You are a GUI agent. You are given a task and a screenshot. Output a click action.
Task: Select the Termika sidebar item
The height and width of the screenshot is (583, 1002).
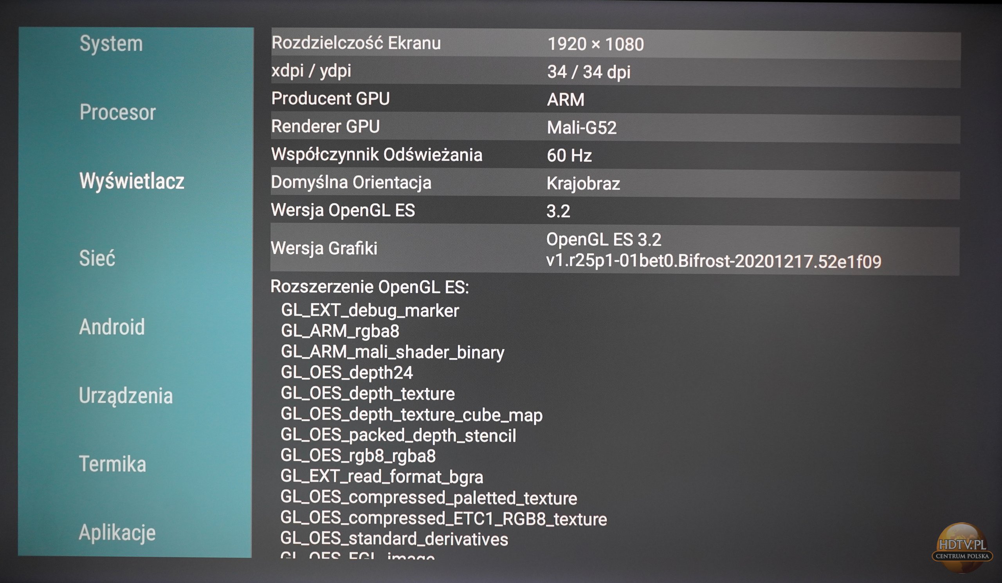tap(112, 463)
